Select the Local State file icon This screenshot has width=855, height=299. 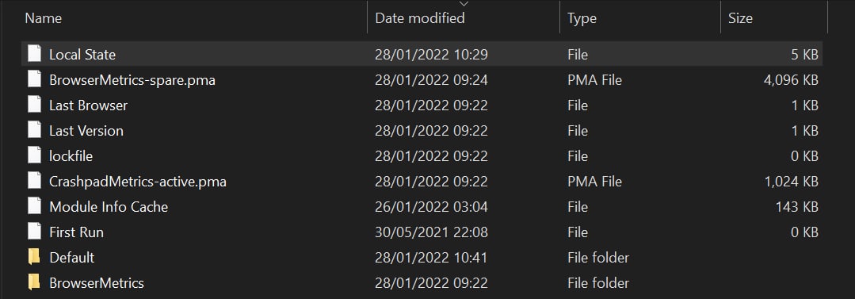[34, 54]
